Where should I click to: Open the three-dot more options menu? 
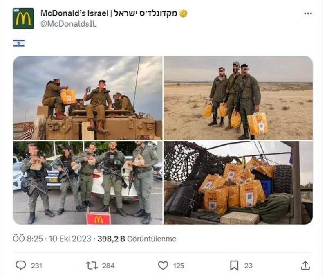308,14
